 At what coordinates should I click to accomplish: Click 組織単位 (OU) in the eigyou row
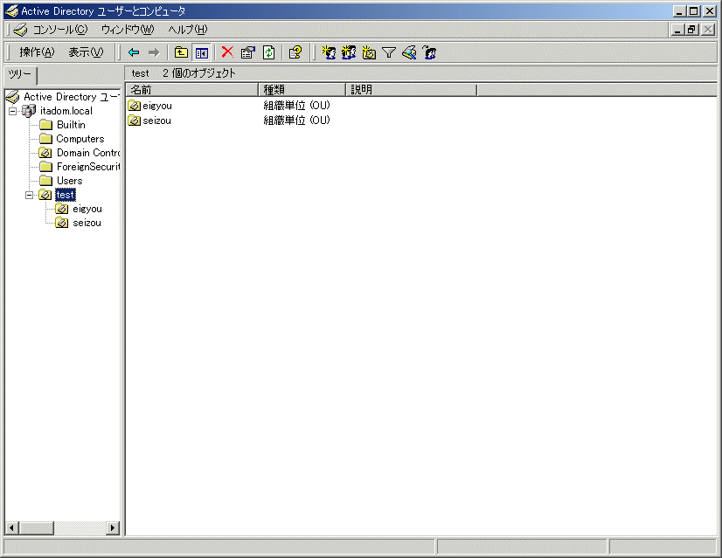[x=296, y=106]
